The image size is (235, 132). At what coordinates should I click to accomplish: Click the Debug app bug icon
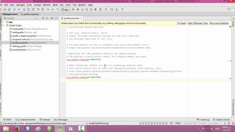coord(78,10)
